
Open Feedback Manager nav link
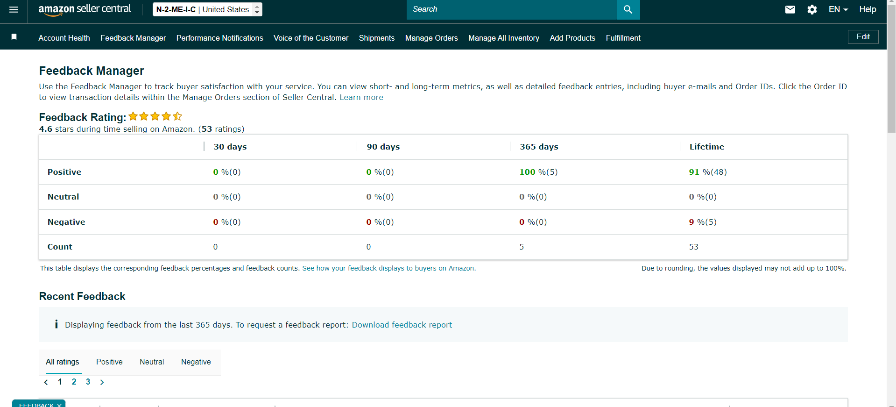click(x=133, y=38)
